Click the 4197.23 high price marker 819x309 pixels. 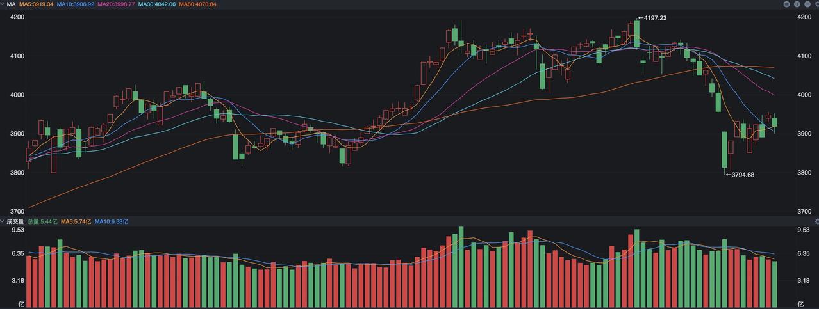tap(654, 18)
